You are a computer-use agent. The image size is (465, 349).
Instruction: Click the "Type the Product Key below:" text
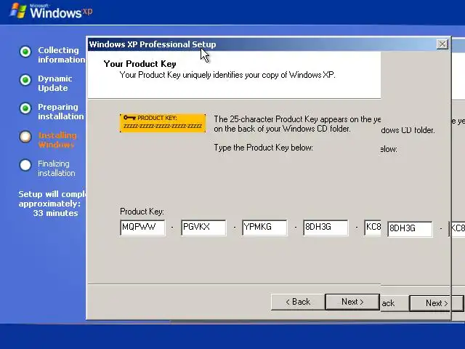[x=263, y=148]
